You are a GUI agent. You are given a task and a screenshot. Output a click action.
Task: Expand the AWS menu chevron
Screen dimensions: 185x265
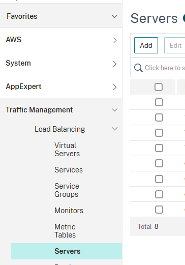tap(115, 40)
